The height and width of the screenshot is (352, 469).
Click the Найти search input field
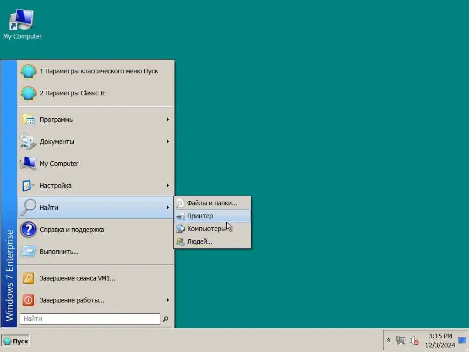coord(90,319)
